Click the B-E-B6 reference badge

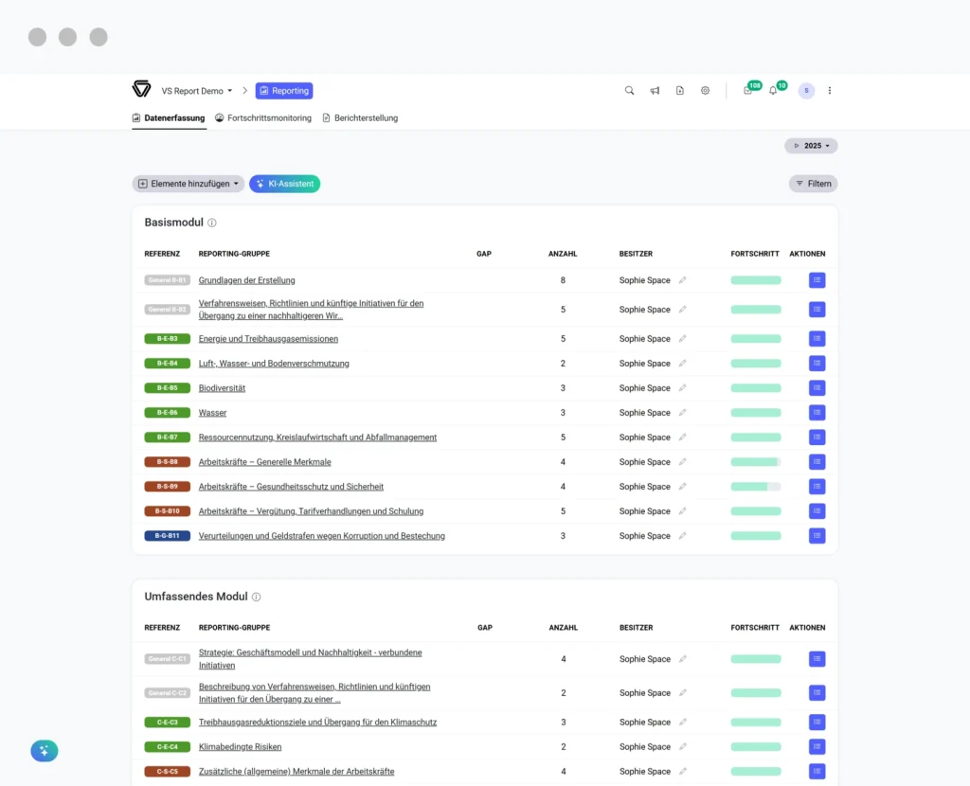click(167, 413)
